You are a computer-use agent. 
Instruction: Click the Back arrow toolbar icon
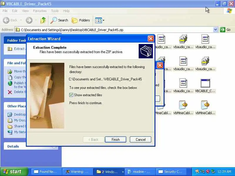tap(6, 20)
